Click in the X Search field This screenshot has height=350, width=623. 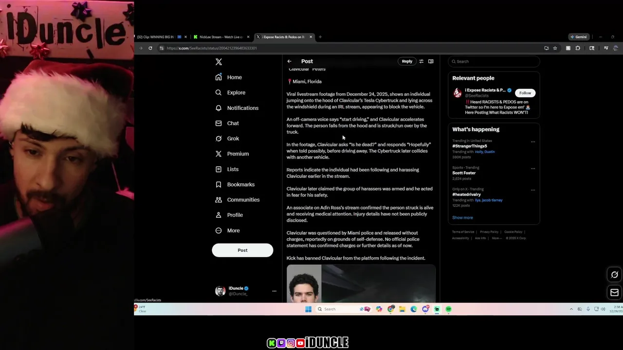[494, 61]
